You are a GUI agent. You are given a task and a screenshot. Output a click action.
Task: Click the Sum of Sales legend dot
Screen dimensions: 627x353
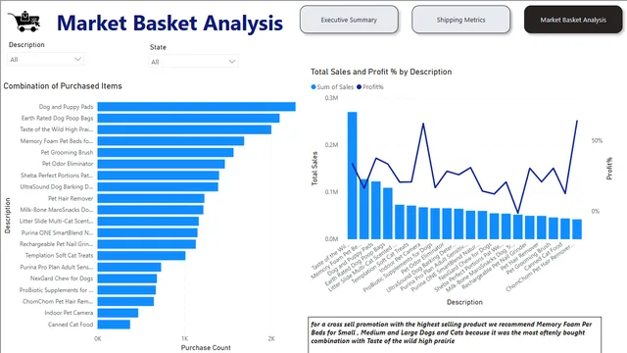313,87
